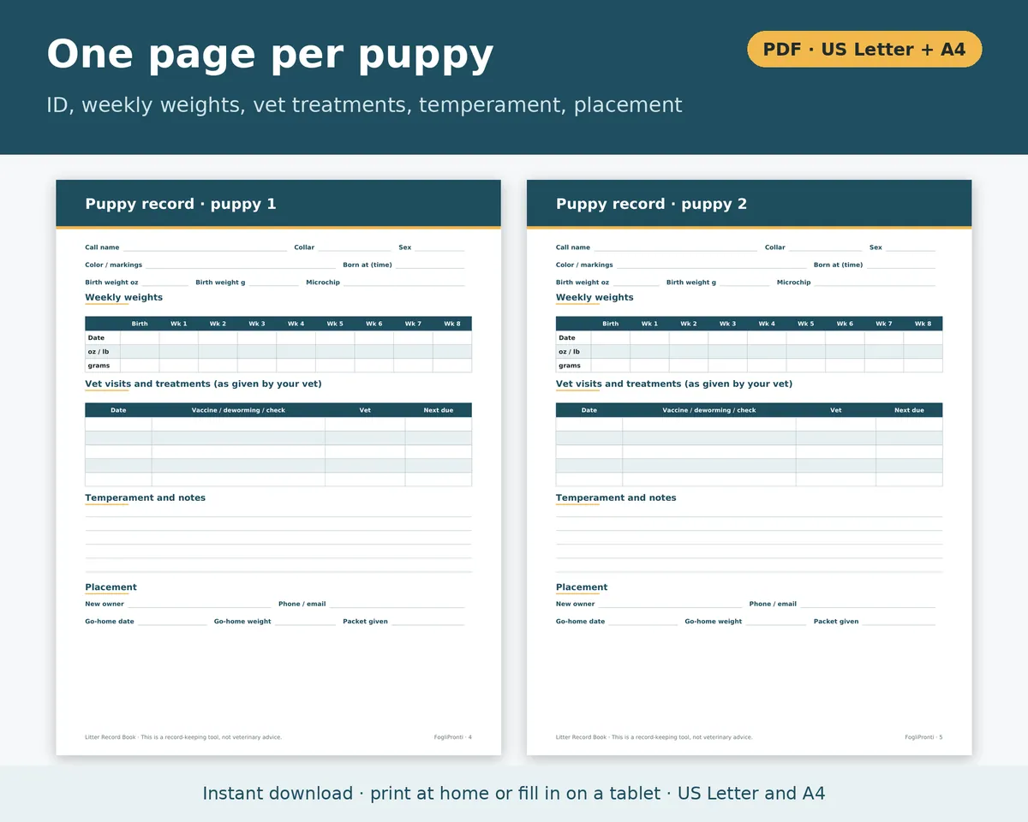Click the Birth weight g field on puppy 1 page
This screenshot has width=1028, height=822.
pos(274,282)
